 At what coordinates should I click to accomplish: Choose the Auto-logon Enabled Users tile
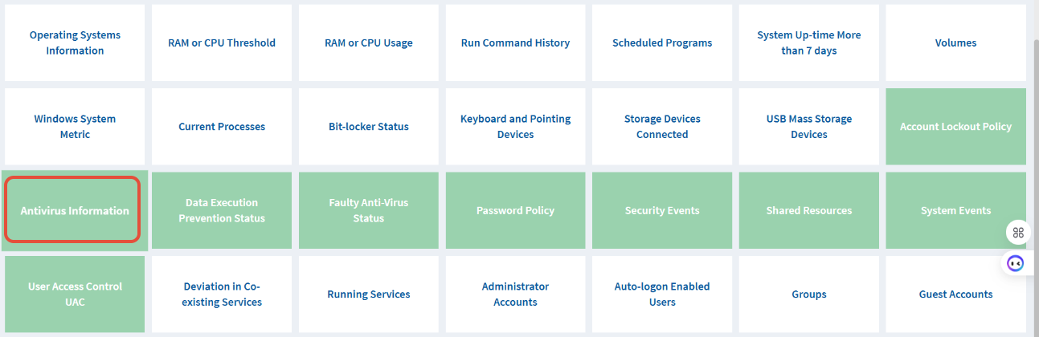tap(662, 294)
